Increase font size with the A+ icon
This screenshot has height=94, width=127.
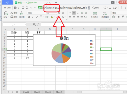pos(59,13)
